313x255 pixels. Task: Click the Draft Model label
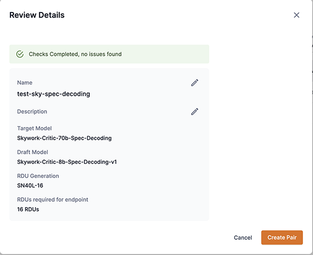click(x=33, y=152)
